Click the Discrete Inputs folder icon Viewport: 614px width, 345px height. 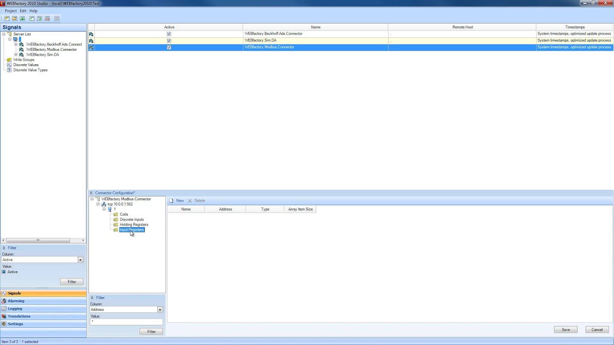(x=116, y=219)
